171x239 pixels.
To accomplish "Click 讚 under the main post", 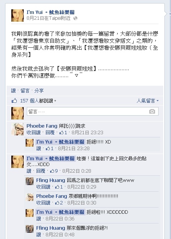I will [x=14, y=91].
